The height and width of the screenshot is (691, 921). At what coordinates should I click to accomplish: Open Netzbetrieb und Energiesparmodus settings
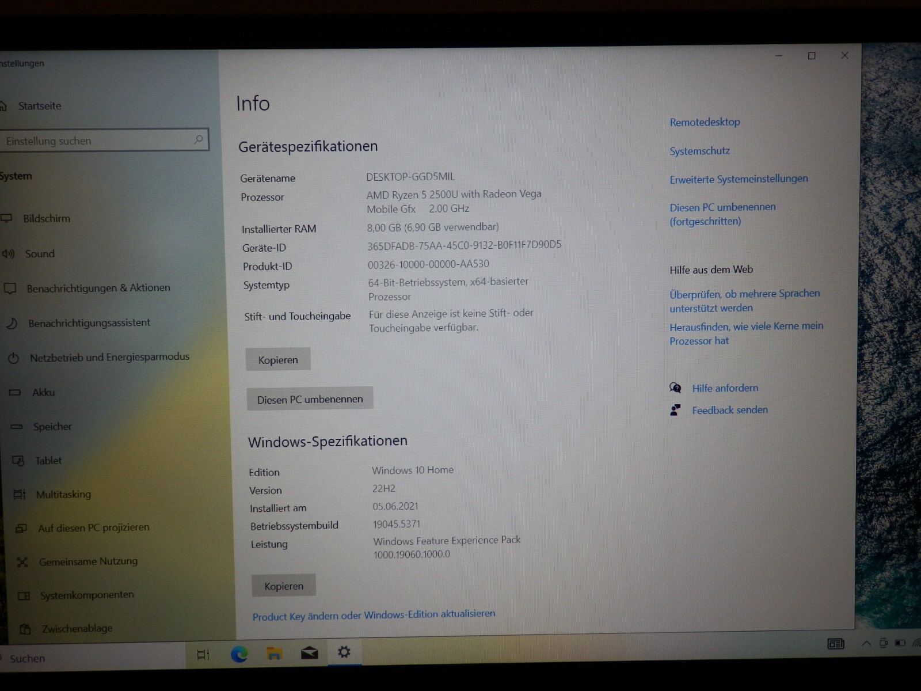click(109, 358)
